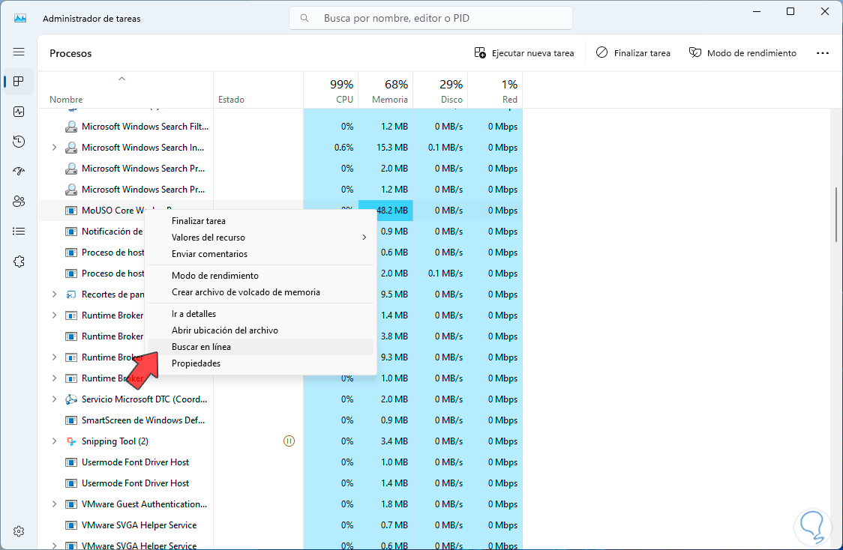Select the first Usermode Font Driver Host 1.0 MB row
This screenshot has height=550, width=843.
point(280,462)
